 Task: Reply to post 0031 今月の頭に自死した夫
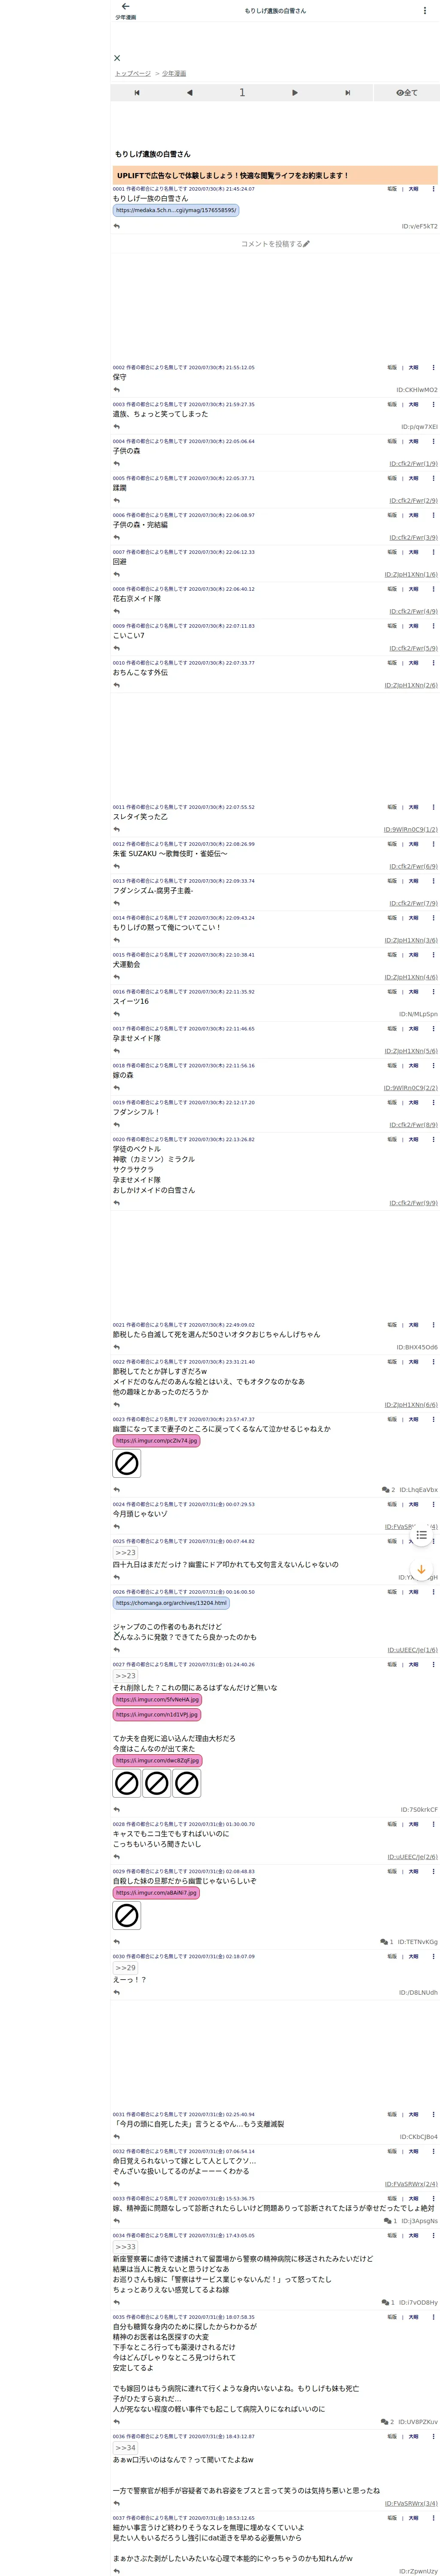pos(117,2137)
